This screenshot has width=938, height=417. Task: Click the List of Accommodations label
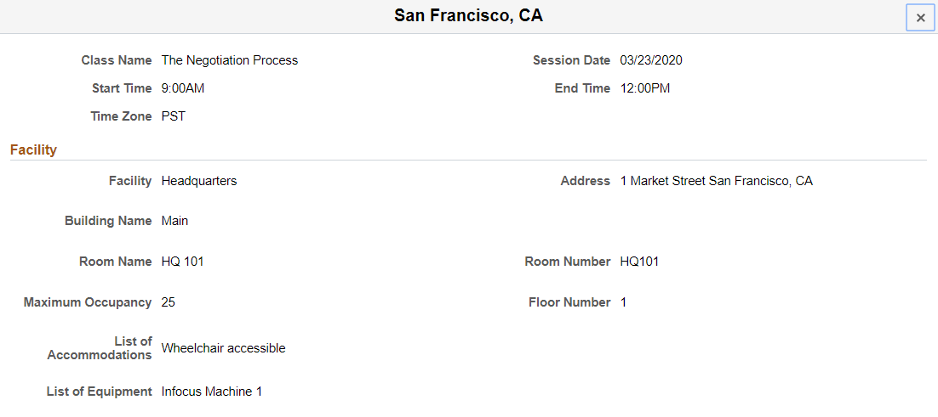tap(100, 348)
